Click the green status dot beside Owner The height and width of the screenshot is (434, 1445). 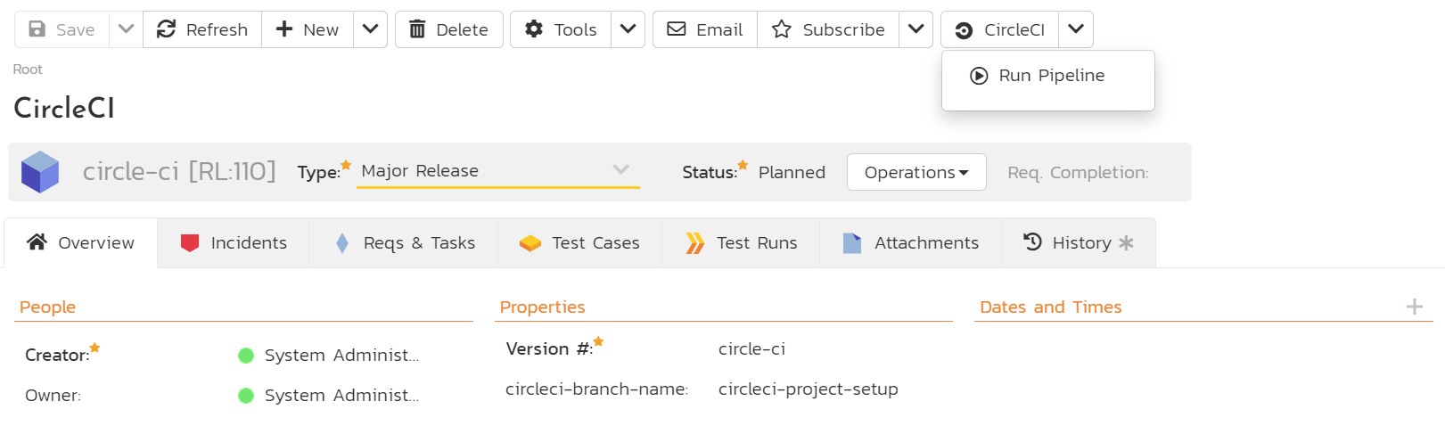click(x=246, y=396)
